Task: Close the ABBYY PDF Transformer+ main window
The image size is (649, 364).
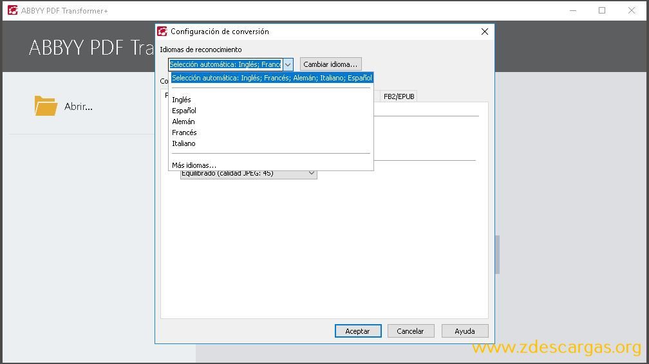Action: click(x=632, y=10)
